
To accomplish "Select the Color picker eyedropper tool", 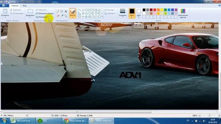I will (x=62, y=16).
